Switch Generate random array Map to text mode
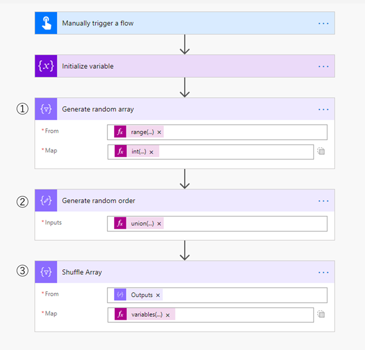 point(321,151)
